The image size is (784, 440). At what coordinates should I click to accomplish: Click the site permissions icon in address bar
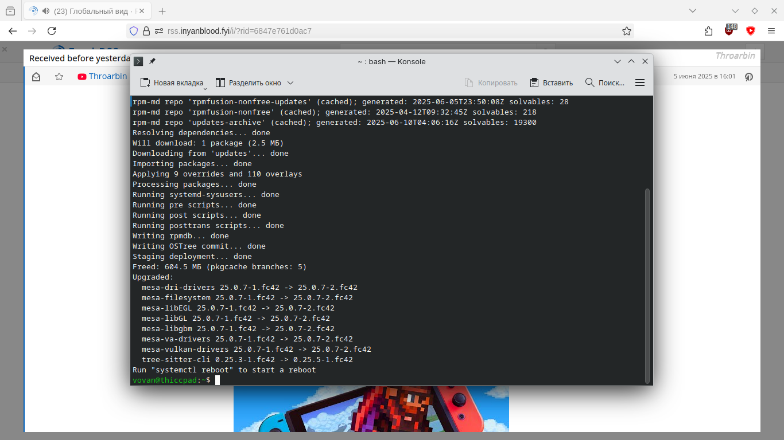158,31
